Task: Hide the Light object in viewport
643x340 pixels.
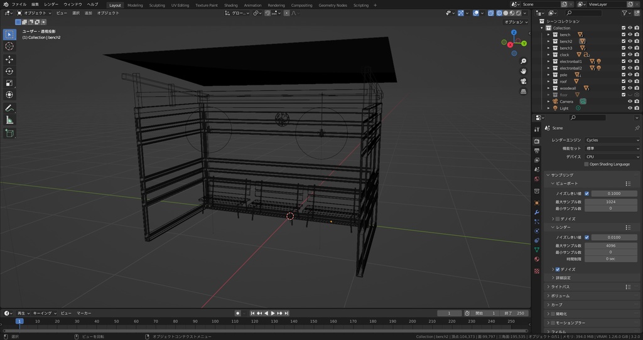Action: 630,108
